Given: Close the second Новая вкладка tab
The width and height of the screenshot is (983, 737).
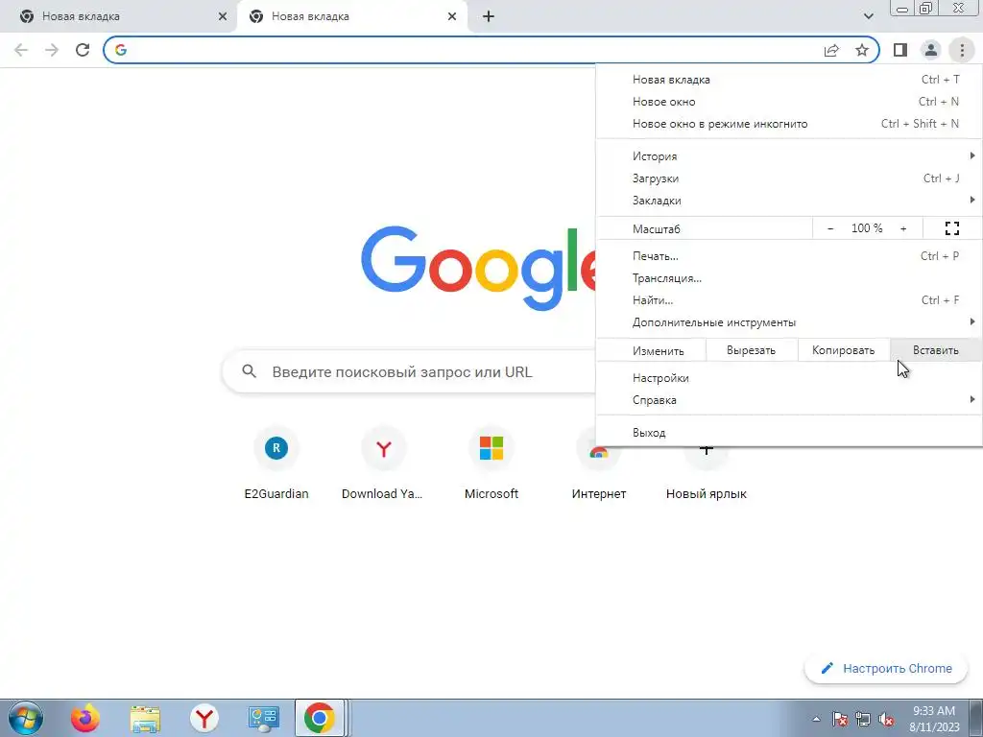Looking at the screenshot, I should coord(452,16).
